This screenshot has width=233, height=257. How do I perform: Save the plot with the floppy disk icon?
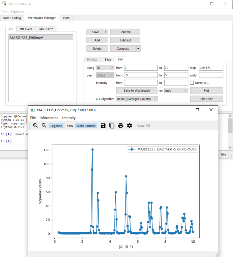(x=103, y=126)
